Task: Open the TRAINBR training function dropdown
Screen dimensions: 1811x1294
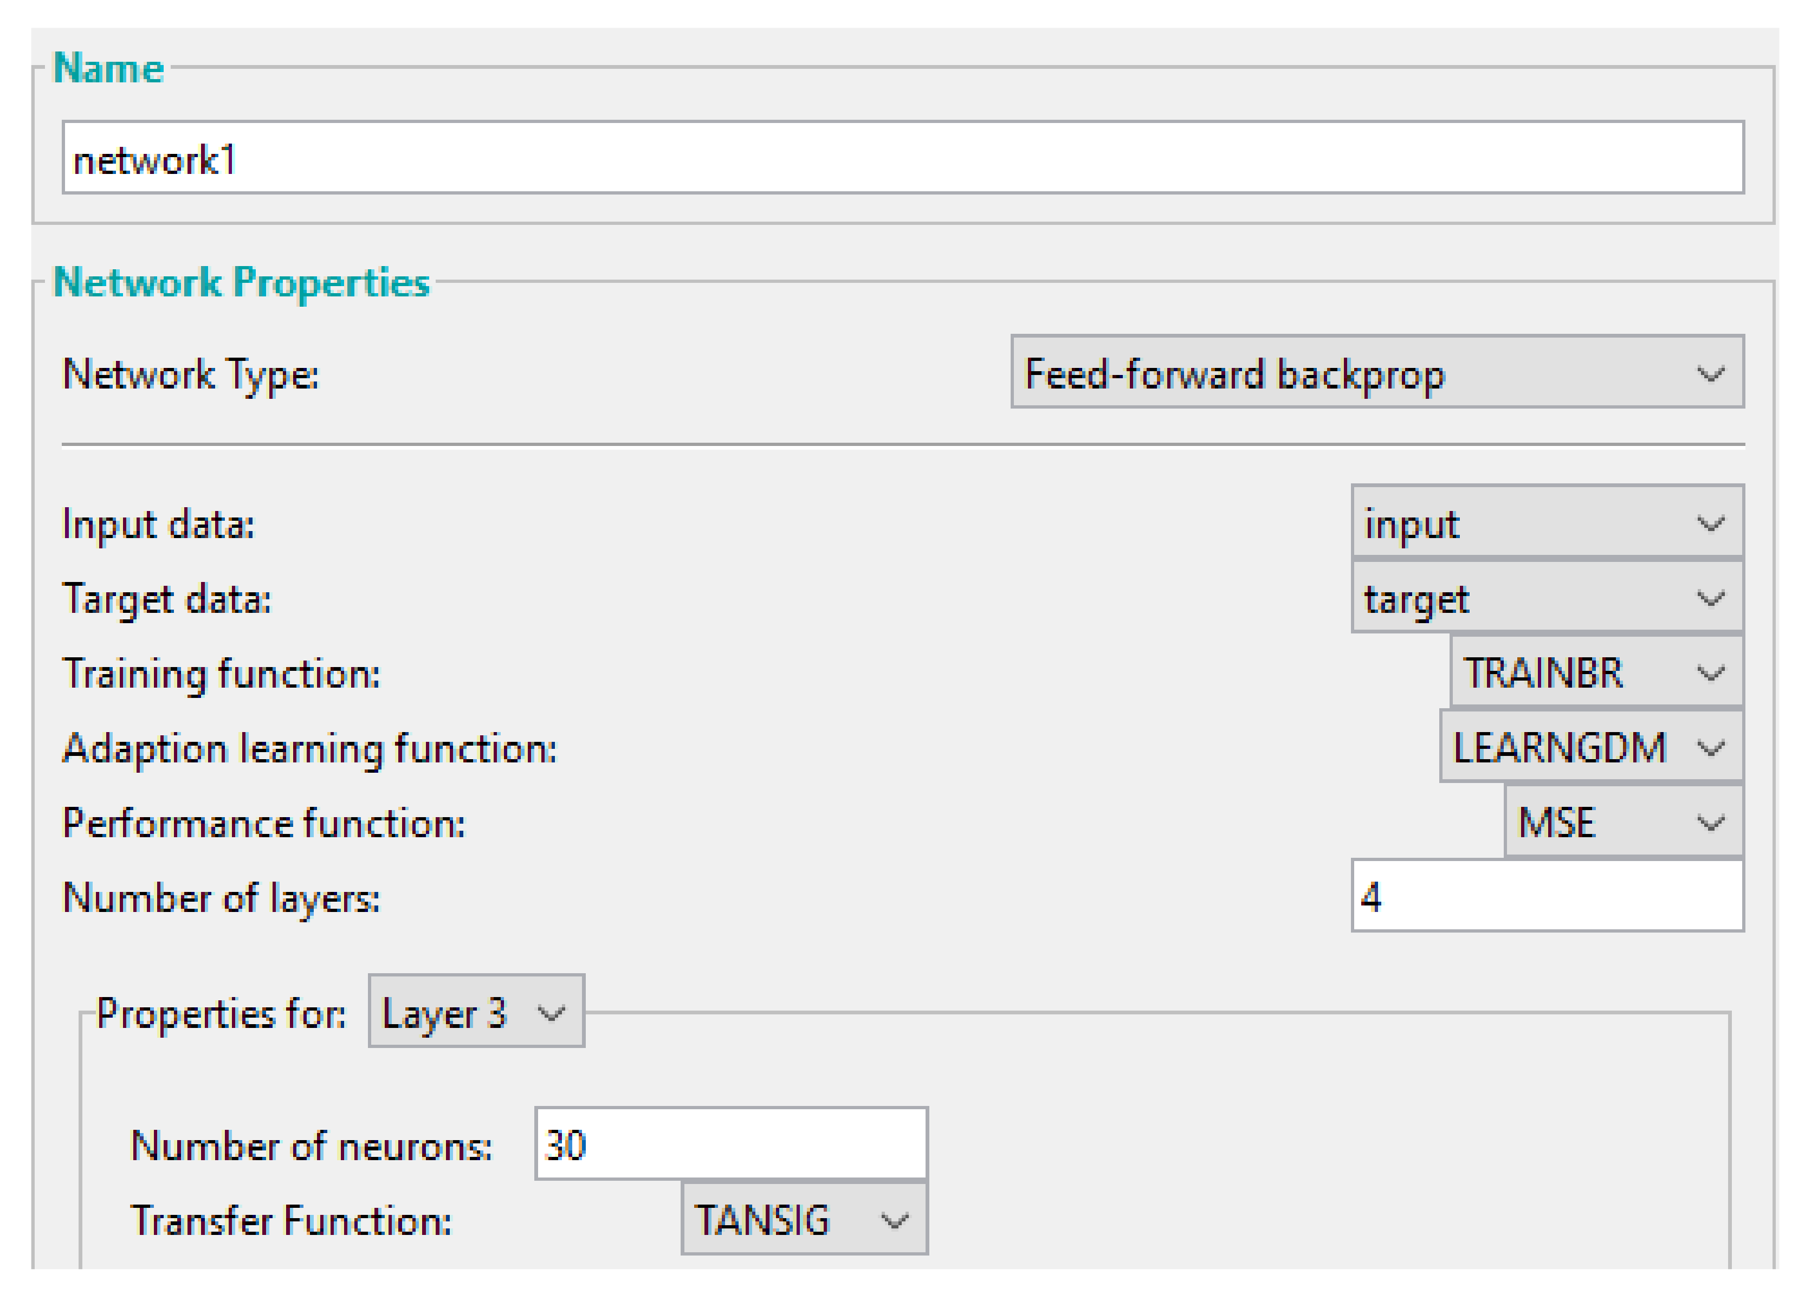Action: 1595,672
